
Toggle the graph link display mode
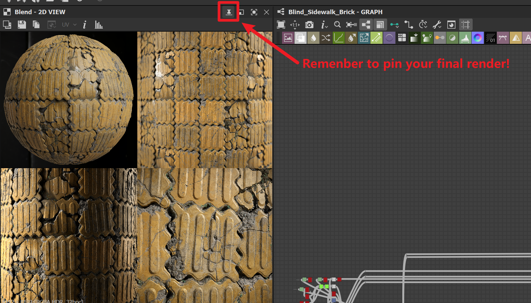(366, 25)
